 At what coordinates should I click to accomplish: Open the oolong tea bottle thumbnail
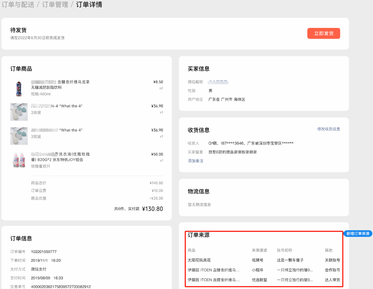19,88
